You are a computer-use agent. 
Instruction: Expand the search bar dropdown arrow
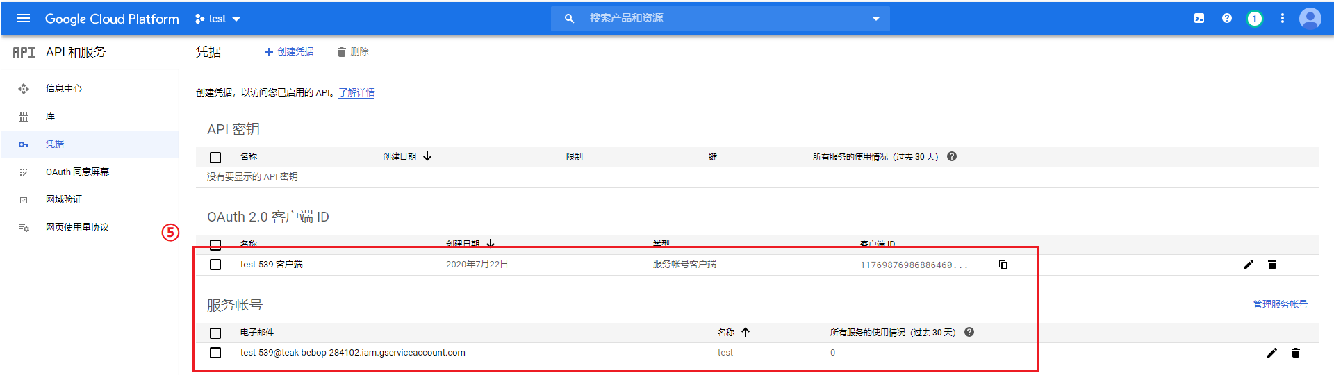coord(875,19)
